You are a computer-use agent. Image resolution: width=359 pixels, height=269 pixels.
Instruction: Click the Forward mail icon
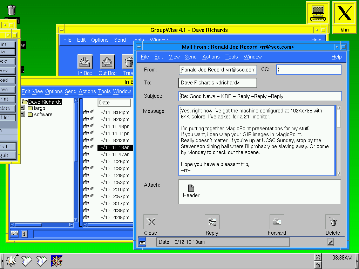coord(277,222)
